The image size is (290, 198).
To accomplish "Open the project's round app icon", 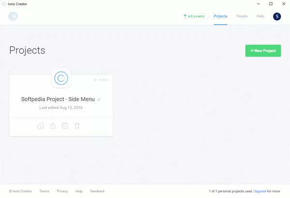I will pyautogui.click(x=61, y=78).
